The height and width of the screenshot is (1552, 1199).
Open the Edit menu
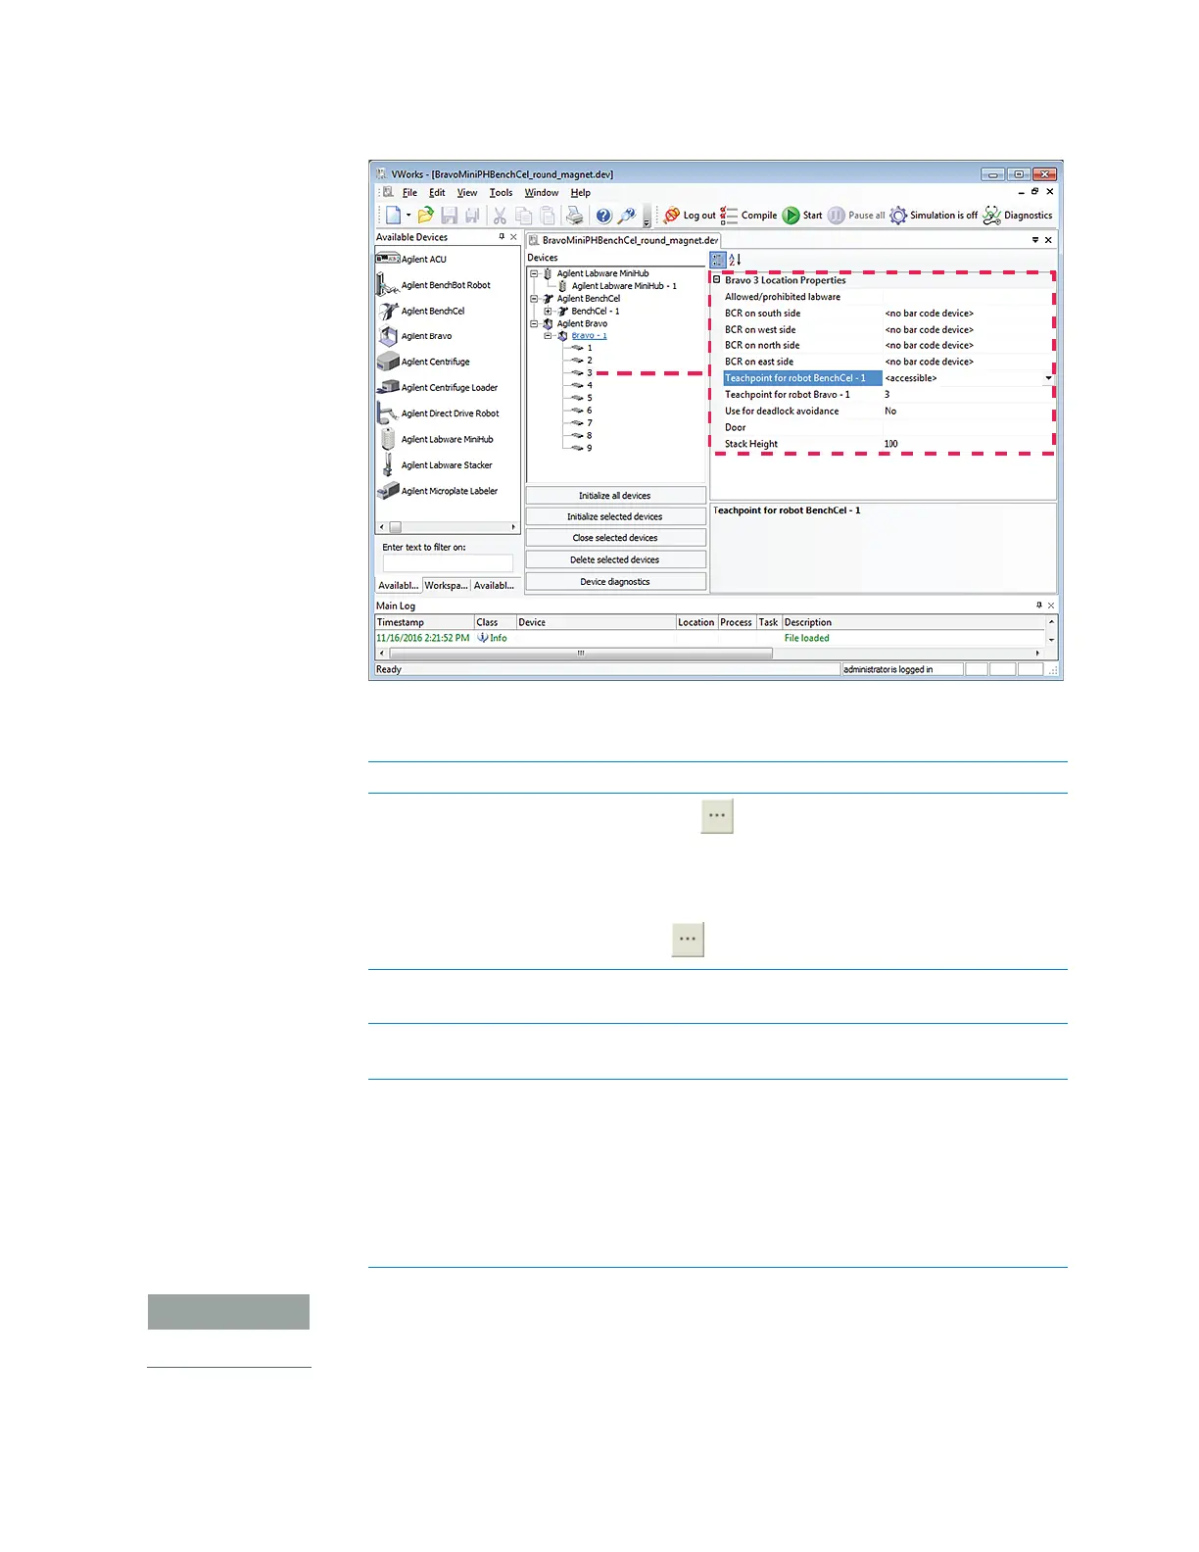[437, 193]
